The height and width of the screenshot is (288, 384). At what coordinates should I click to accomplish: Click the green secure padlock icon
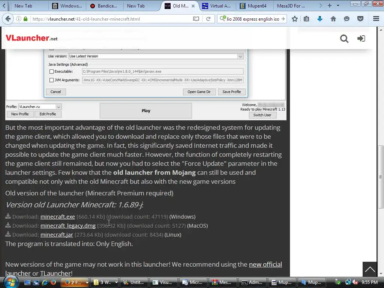25,19
